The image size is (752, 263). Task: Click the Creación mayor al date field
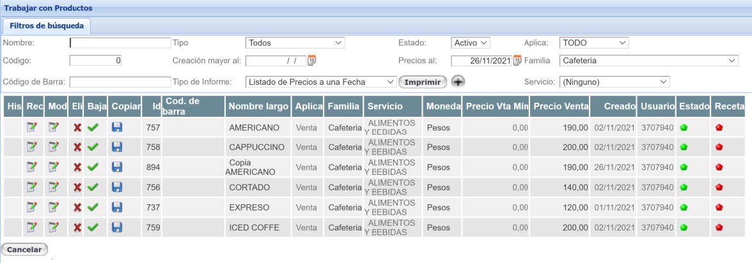click(x=276, y=61)
